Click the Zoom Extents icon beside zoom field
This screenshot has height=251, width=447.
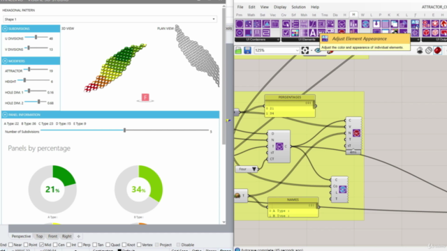(x=305, y=50)
